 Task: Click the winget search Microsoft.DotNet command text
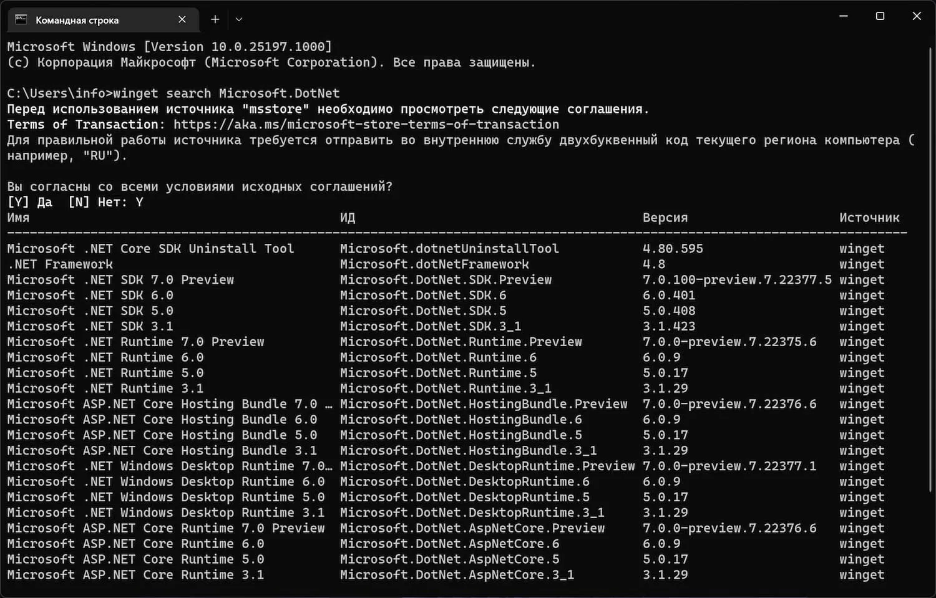[226, 94]
